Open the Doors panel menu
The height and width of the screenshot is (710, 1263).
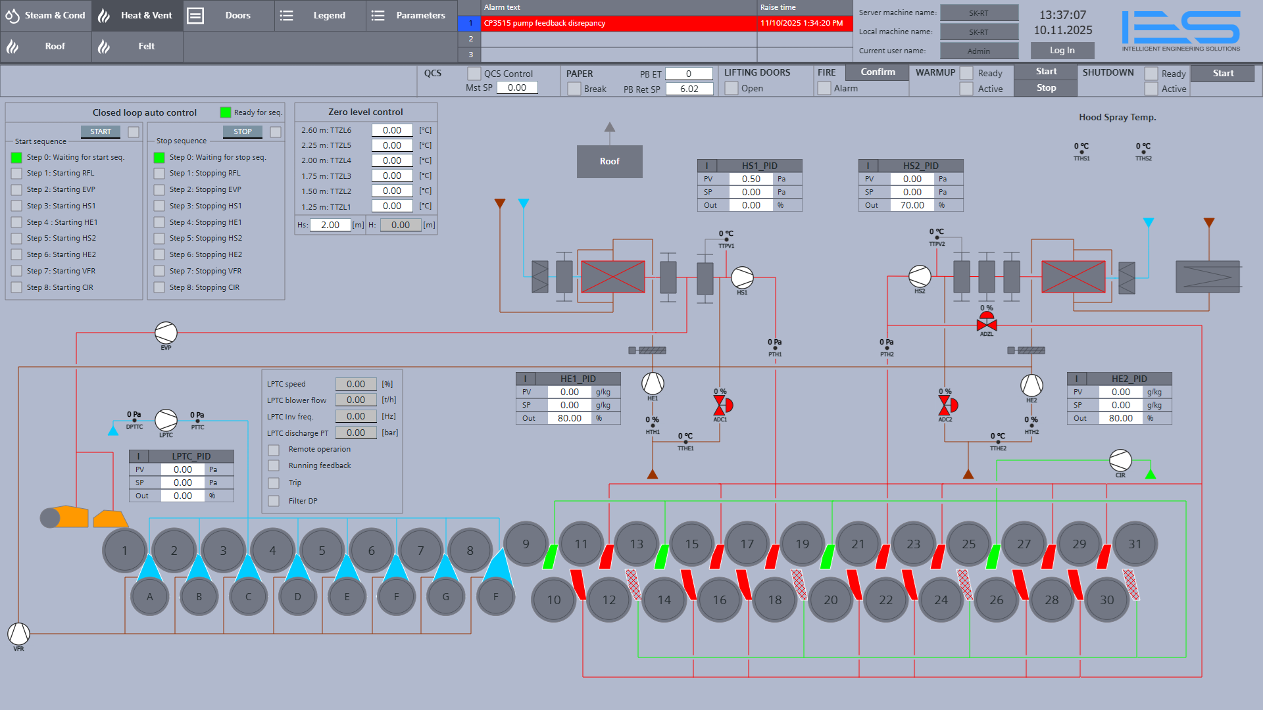click(x=228, y=15)
